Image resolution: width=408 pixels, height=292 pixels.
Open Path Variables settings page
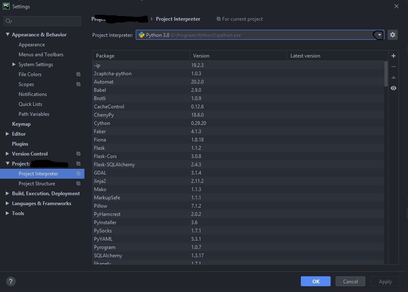[34, 114]
